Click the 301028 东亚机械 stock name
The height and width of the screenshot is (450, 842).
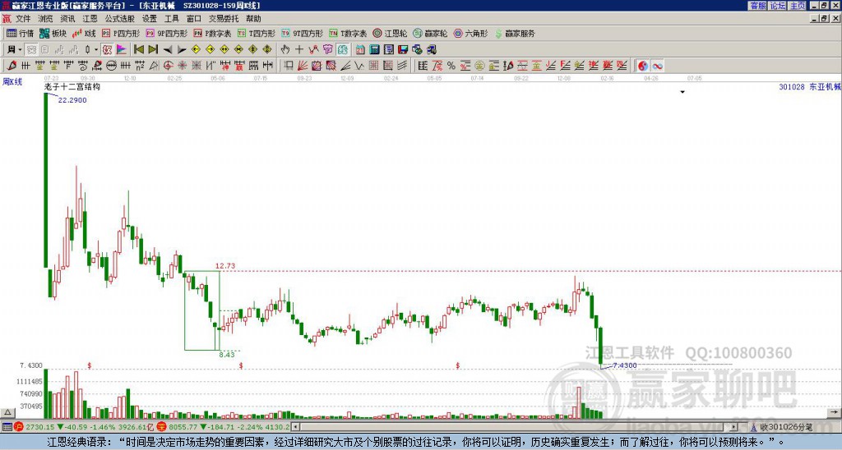pos(810,86)
